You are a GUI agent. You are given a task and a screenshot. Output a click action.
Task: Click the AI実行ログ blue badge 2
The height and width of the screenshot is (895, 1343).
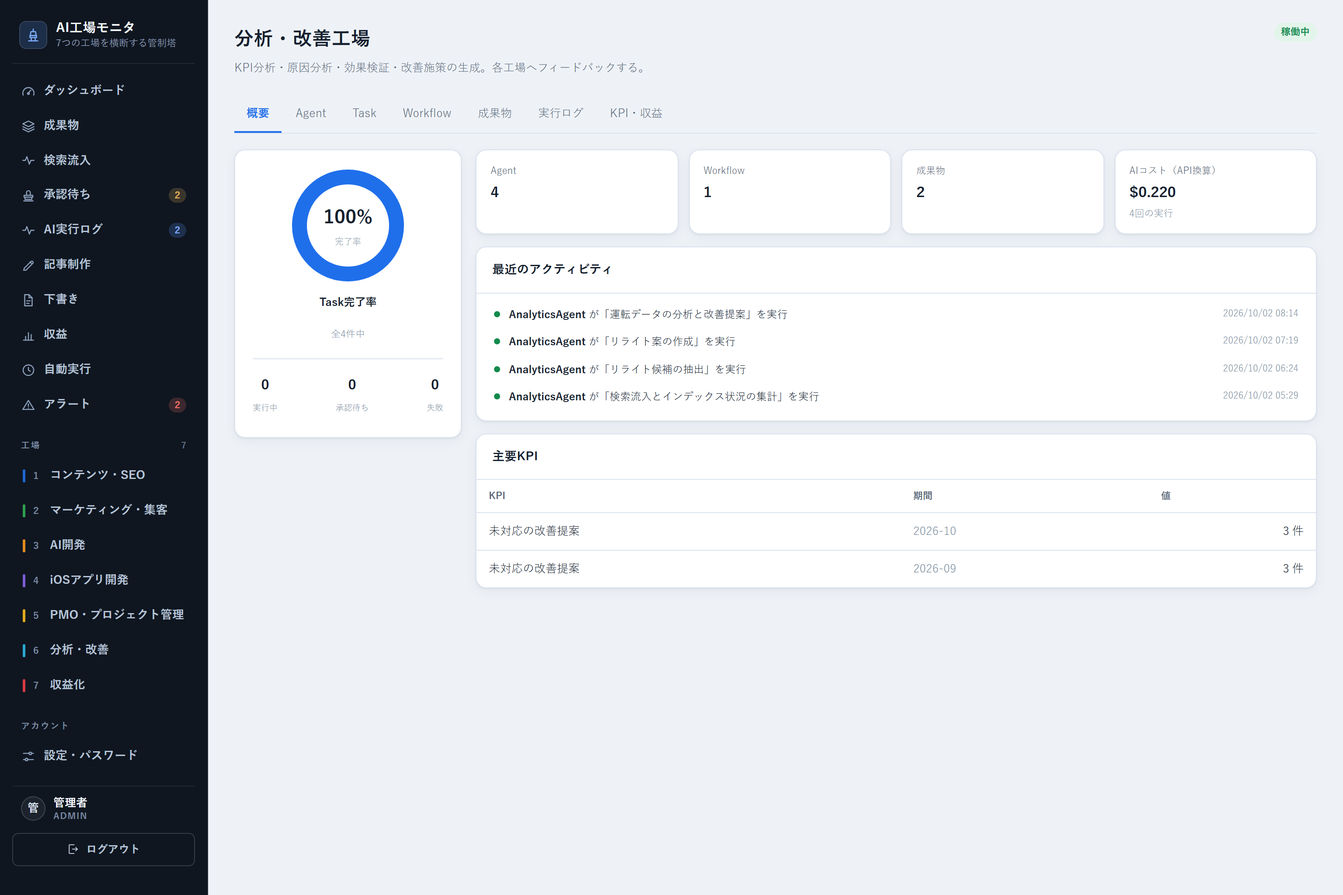click(177, 230)
